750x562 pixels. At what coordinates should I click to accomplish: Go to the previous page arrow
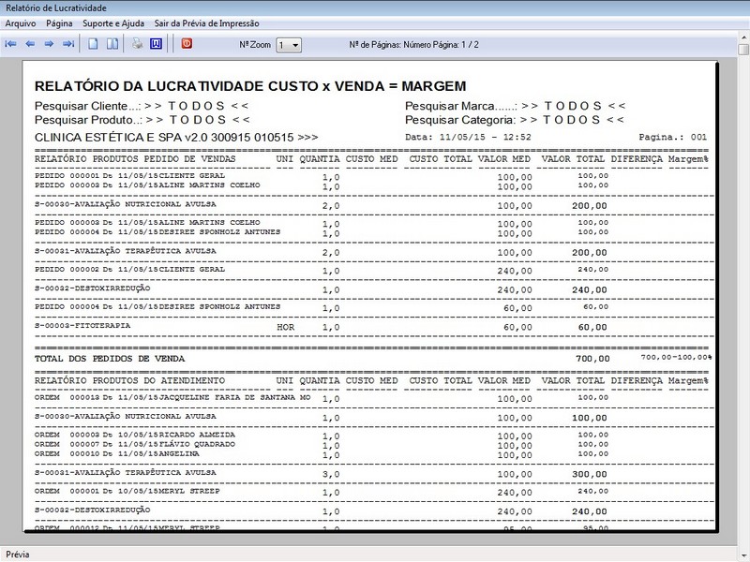(30, 44)
